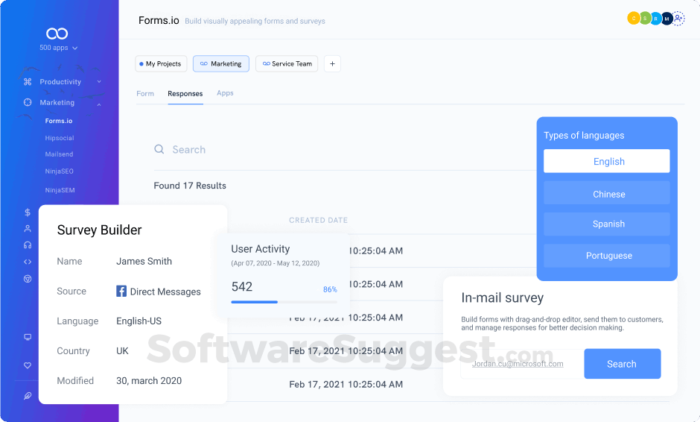Viewport: 700px width, 422px height.
Task: Select Spanish language option
Action: [607, 224]
